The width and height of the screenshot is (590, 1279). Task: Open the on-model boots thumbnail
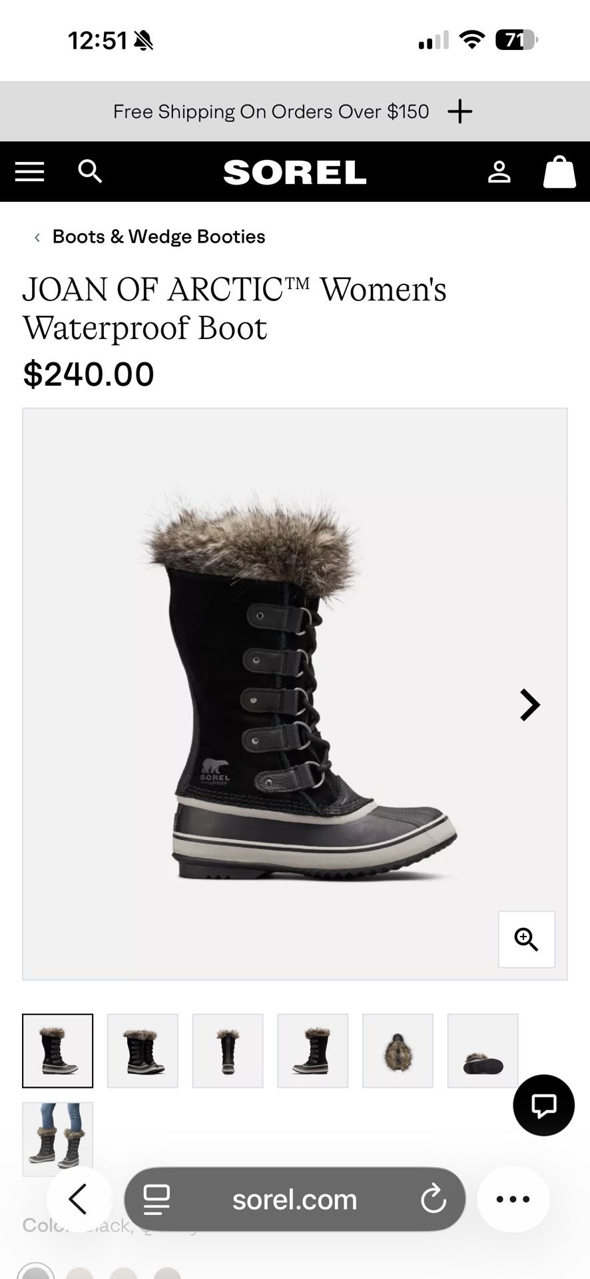(x=58, y=1138)
